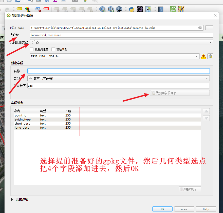The image size is (223, 213).
Task: Click the Cancel button
Action: [x=184, y=209]
